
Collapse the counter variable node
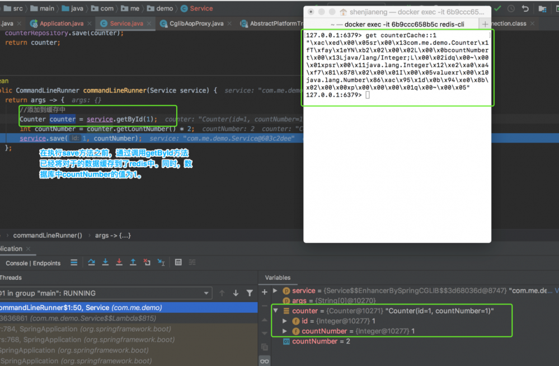[275, 311]
